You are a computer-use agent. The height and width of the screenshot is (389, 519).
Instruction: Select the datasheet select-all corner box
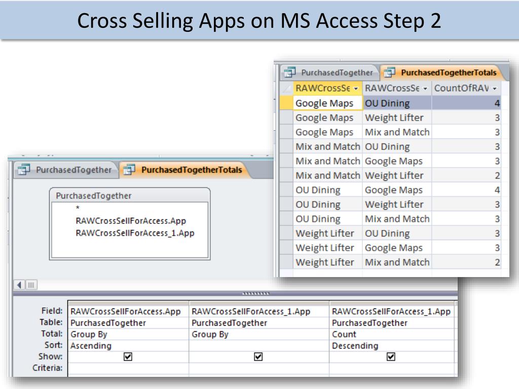pos(286,88)
